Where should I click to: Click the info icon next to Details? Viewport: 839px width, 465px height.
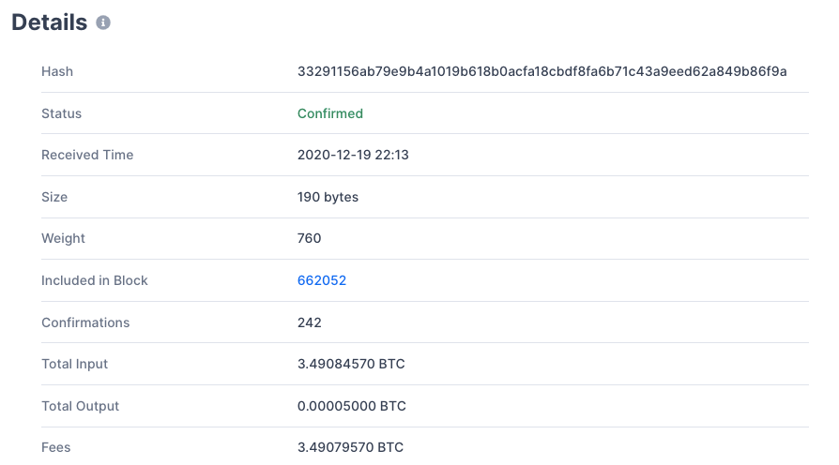coord(103,22)
